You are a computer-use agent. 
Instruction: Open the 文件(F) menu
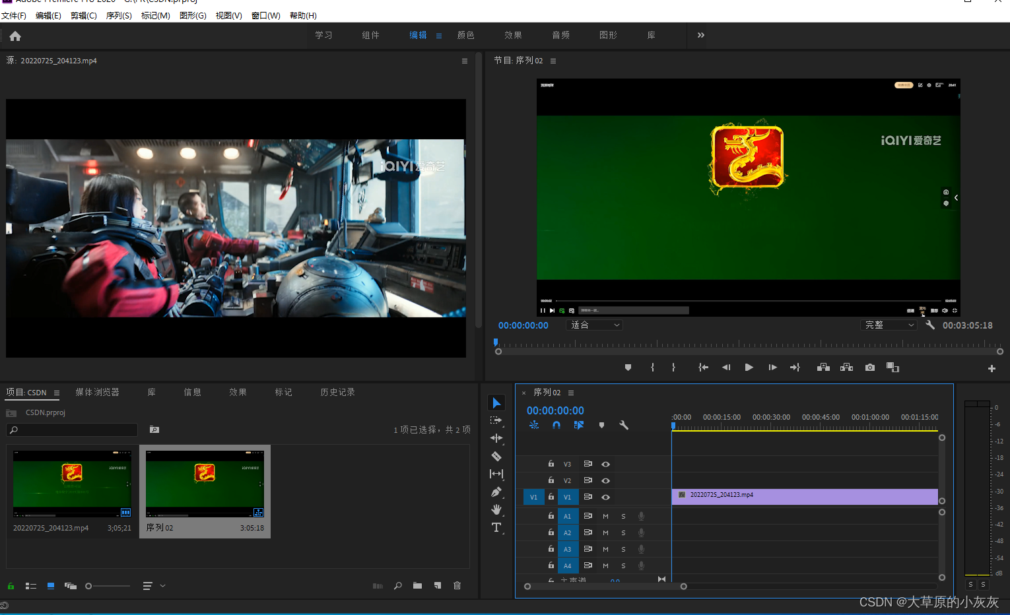(14, 15)
